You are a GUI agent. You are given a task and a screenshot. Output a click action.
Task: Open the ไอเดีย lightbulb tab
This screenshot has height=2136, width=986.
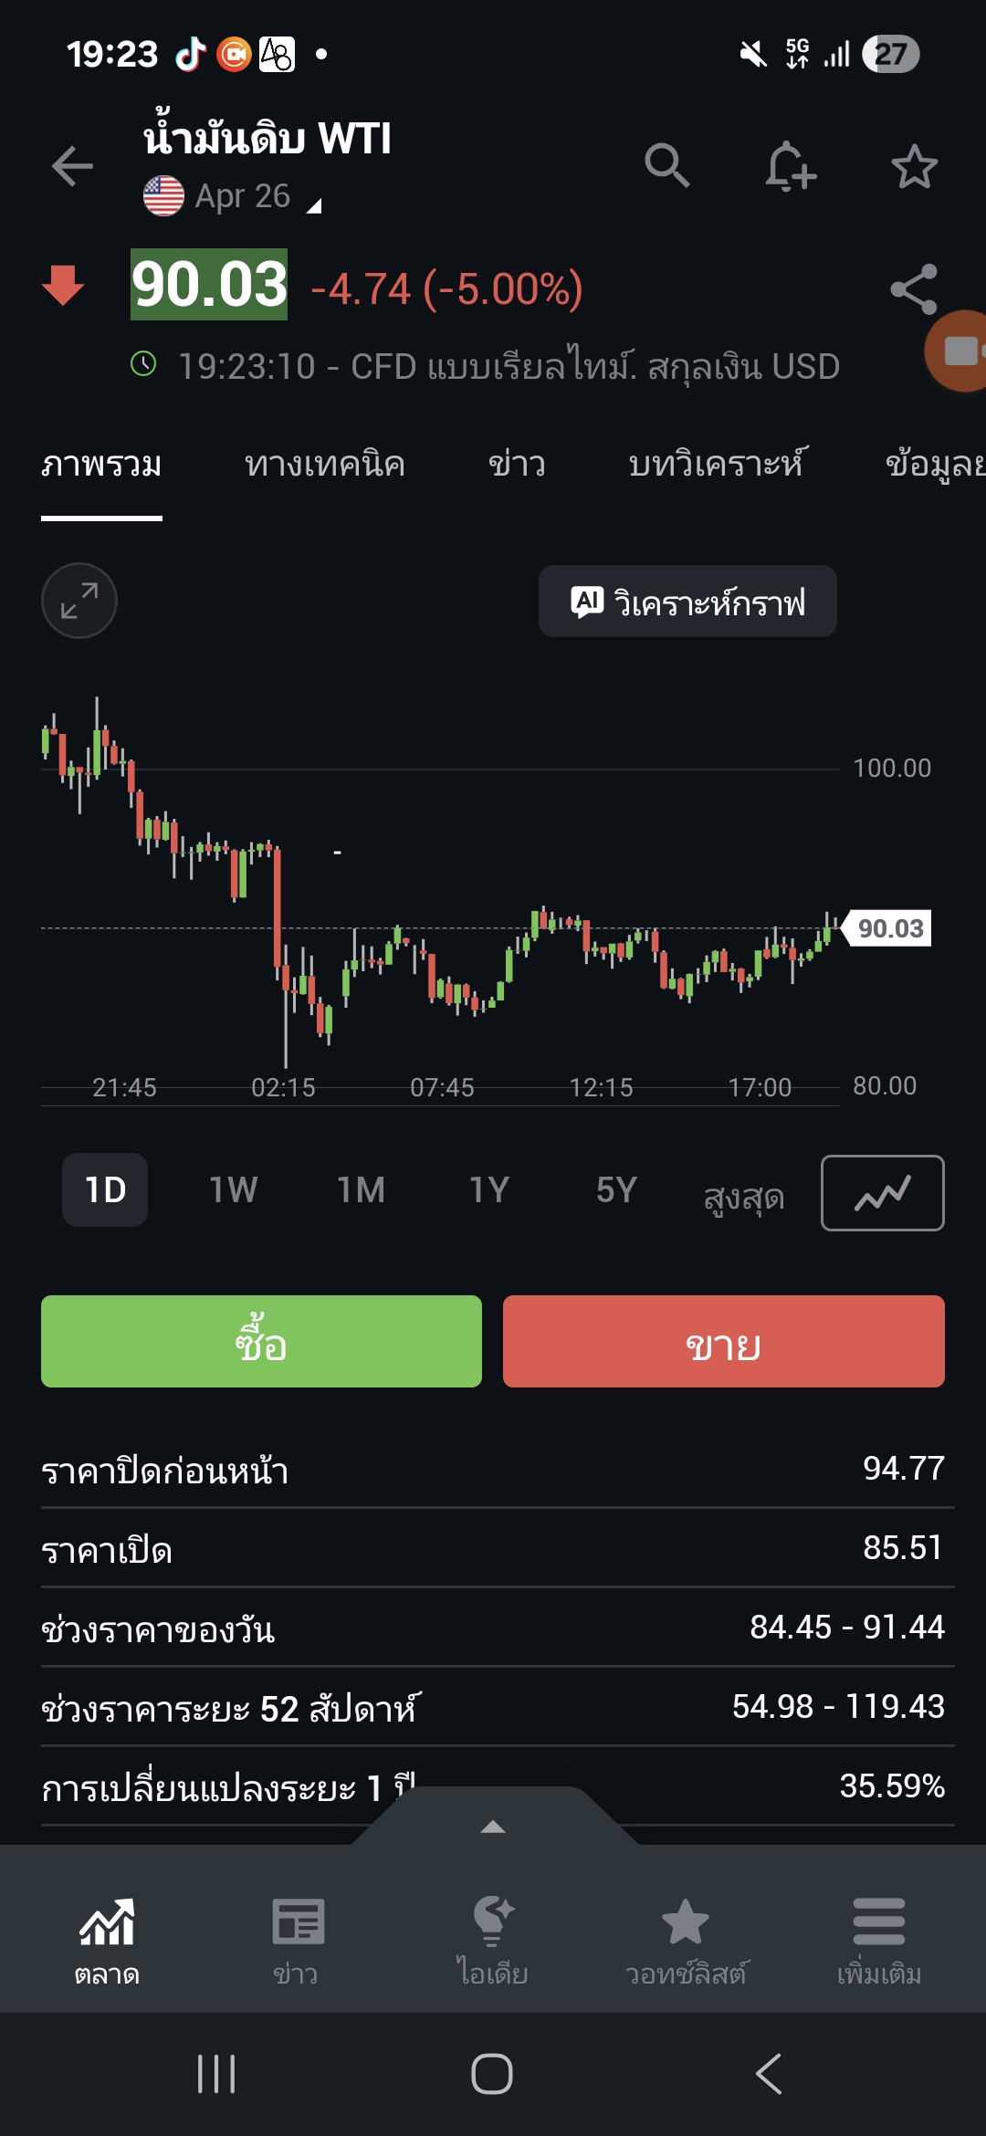click(x=492, y=1940)
